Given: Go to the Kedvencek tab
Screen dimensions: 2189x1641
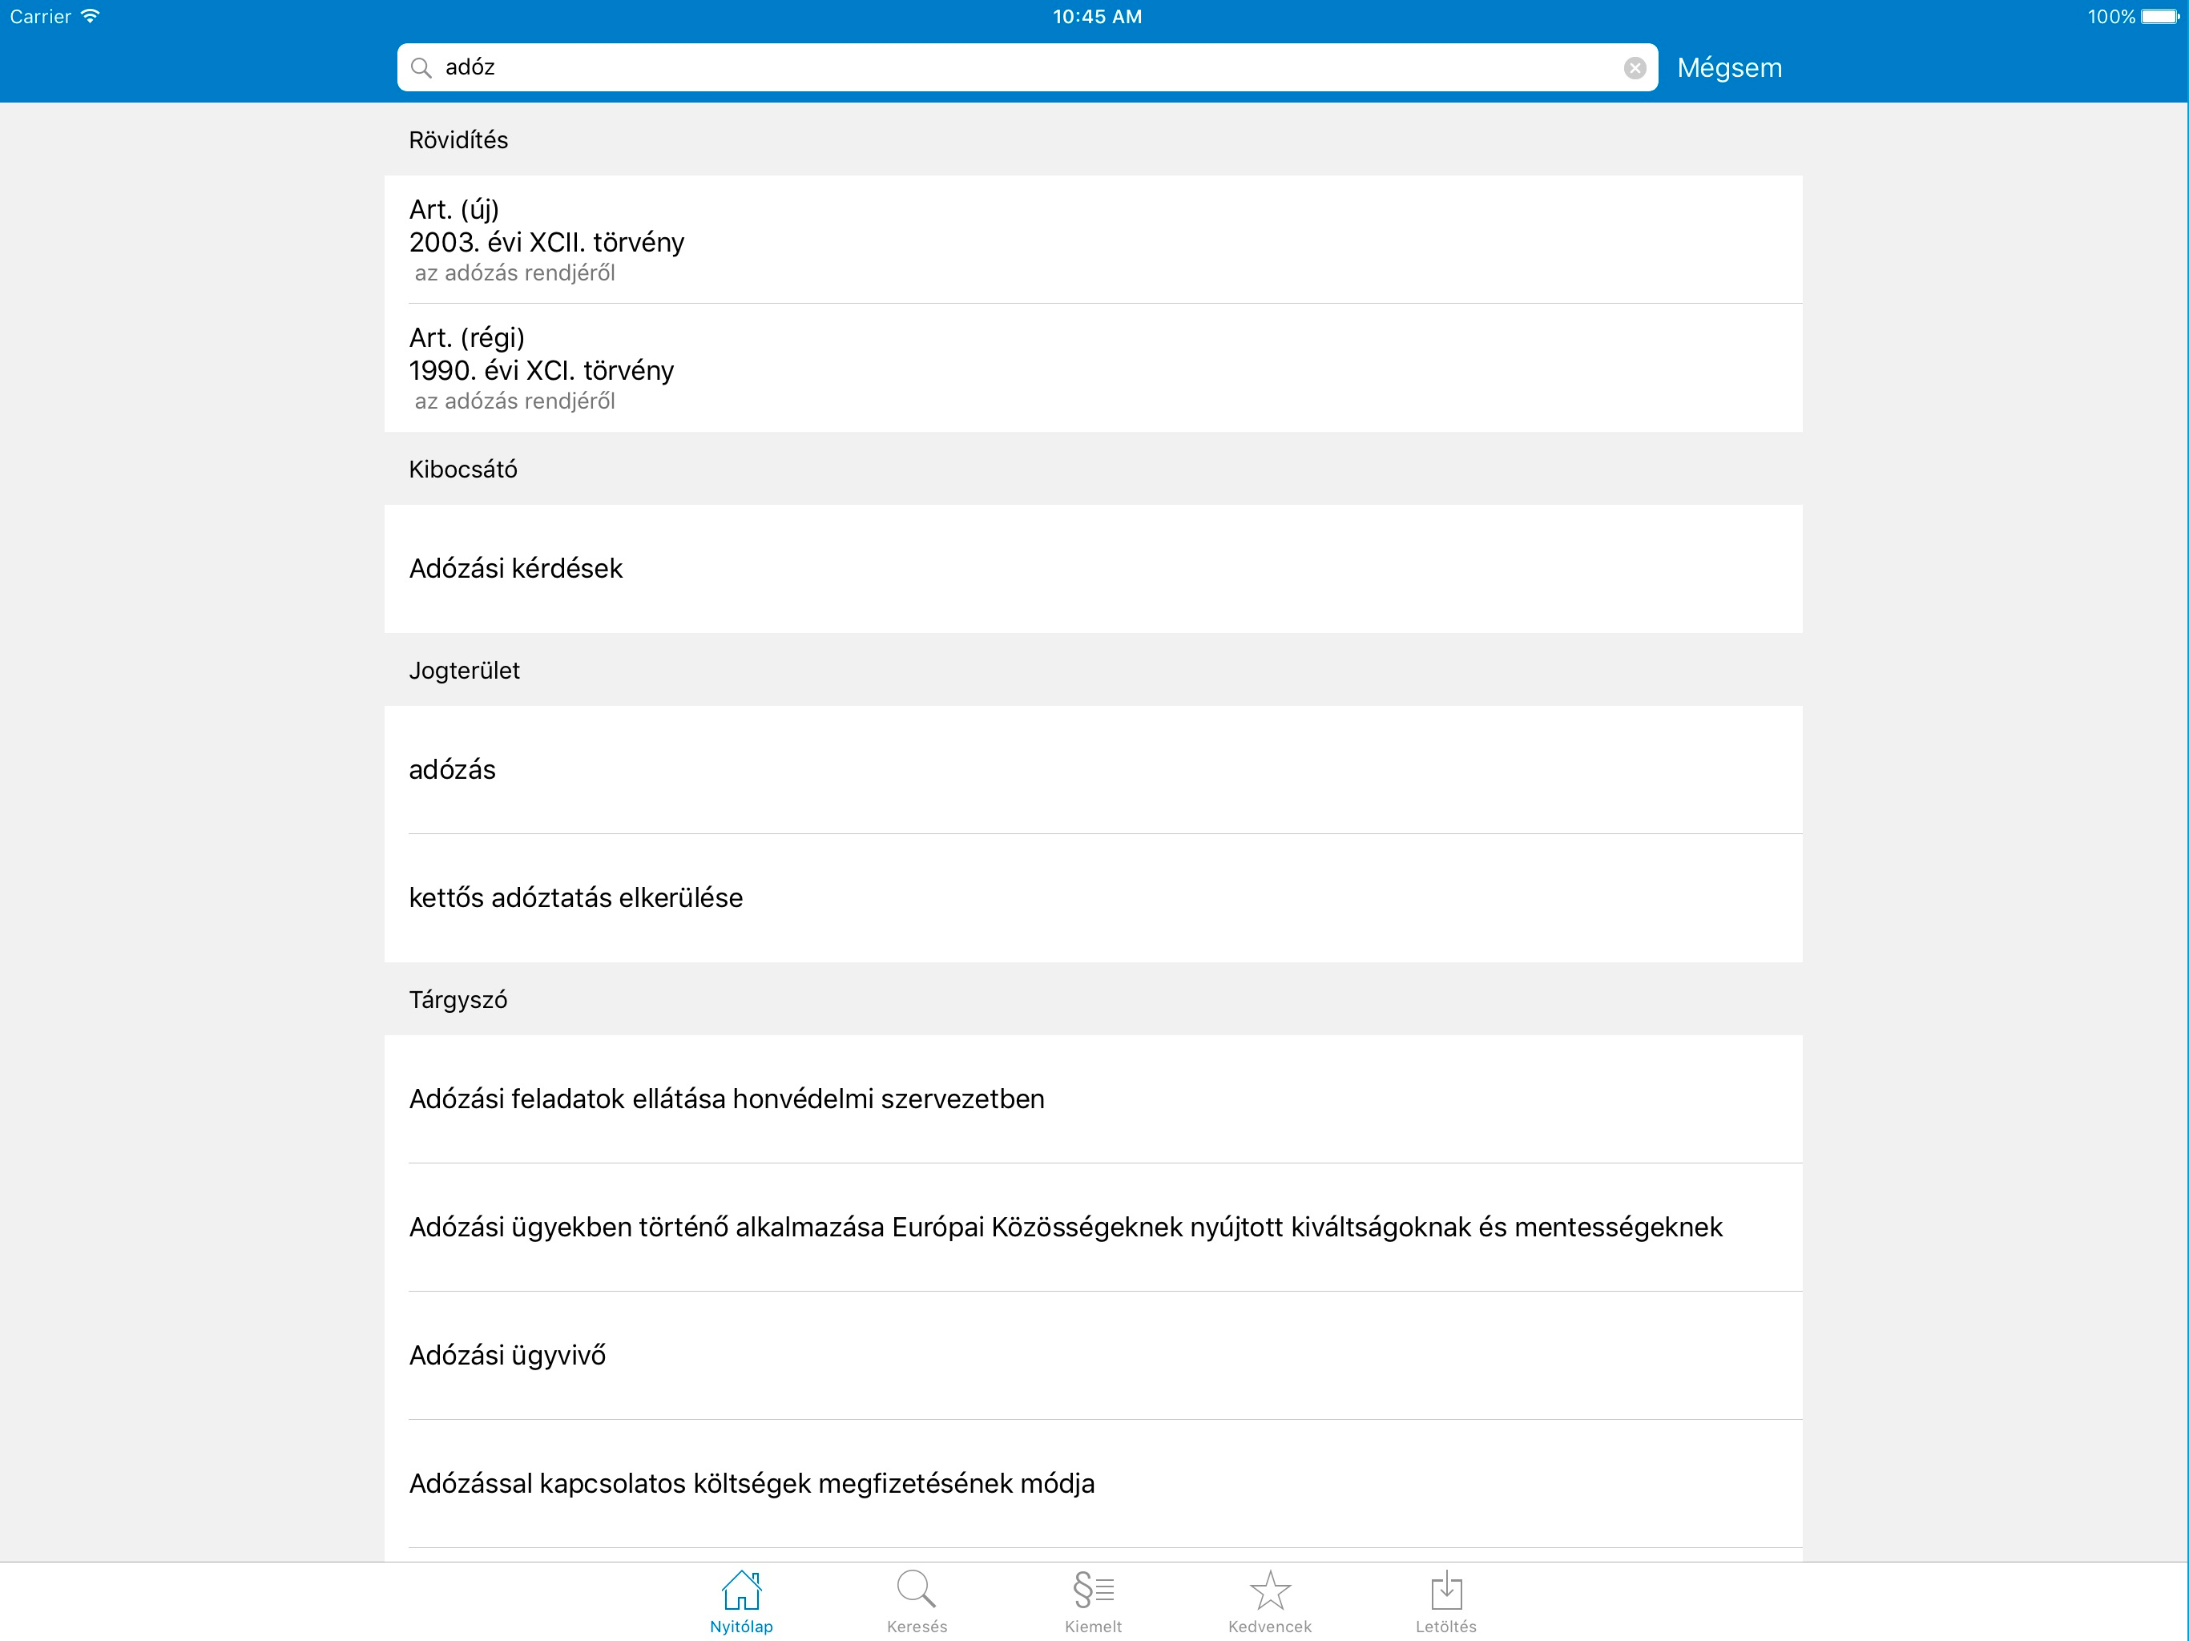Looking at the screenshot, I should pos(1270,1602).
